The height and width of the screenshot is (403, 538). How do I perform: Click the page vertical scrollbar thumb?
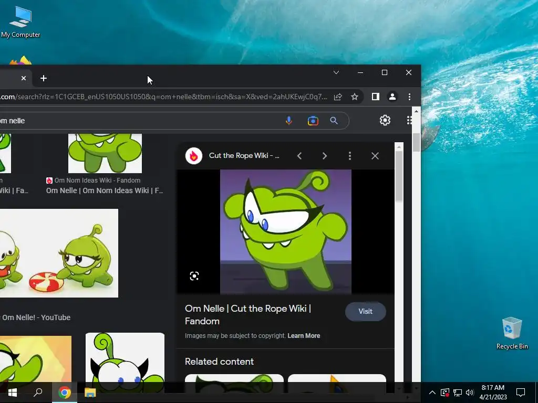pyautogui.click(x=416, y=142)
